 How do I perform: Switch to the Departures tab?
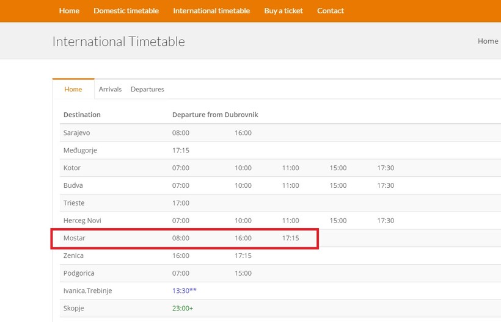147,89
